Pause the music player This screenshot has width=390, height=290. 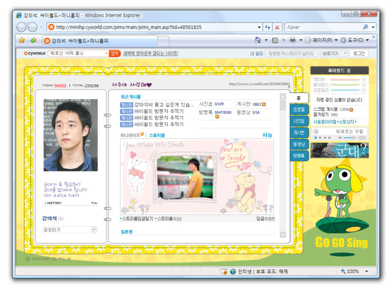click(316, 137)
